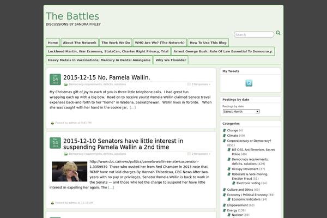Open the Twitter bird icon

coord(249,83)
